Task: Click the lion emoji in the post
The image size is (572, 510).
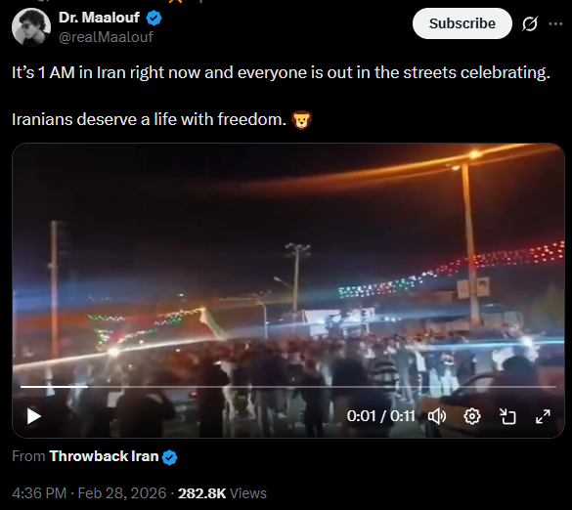Action: click(301, 120)
